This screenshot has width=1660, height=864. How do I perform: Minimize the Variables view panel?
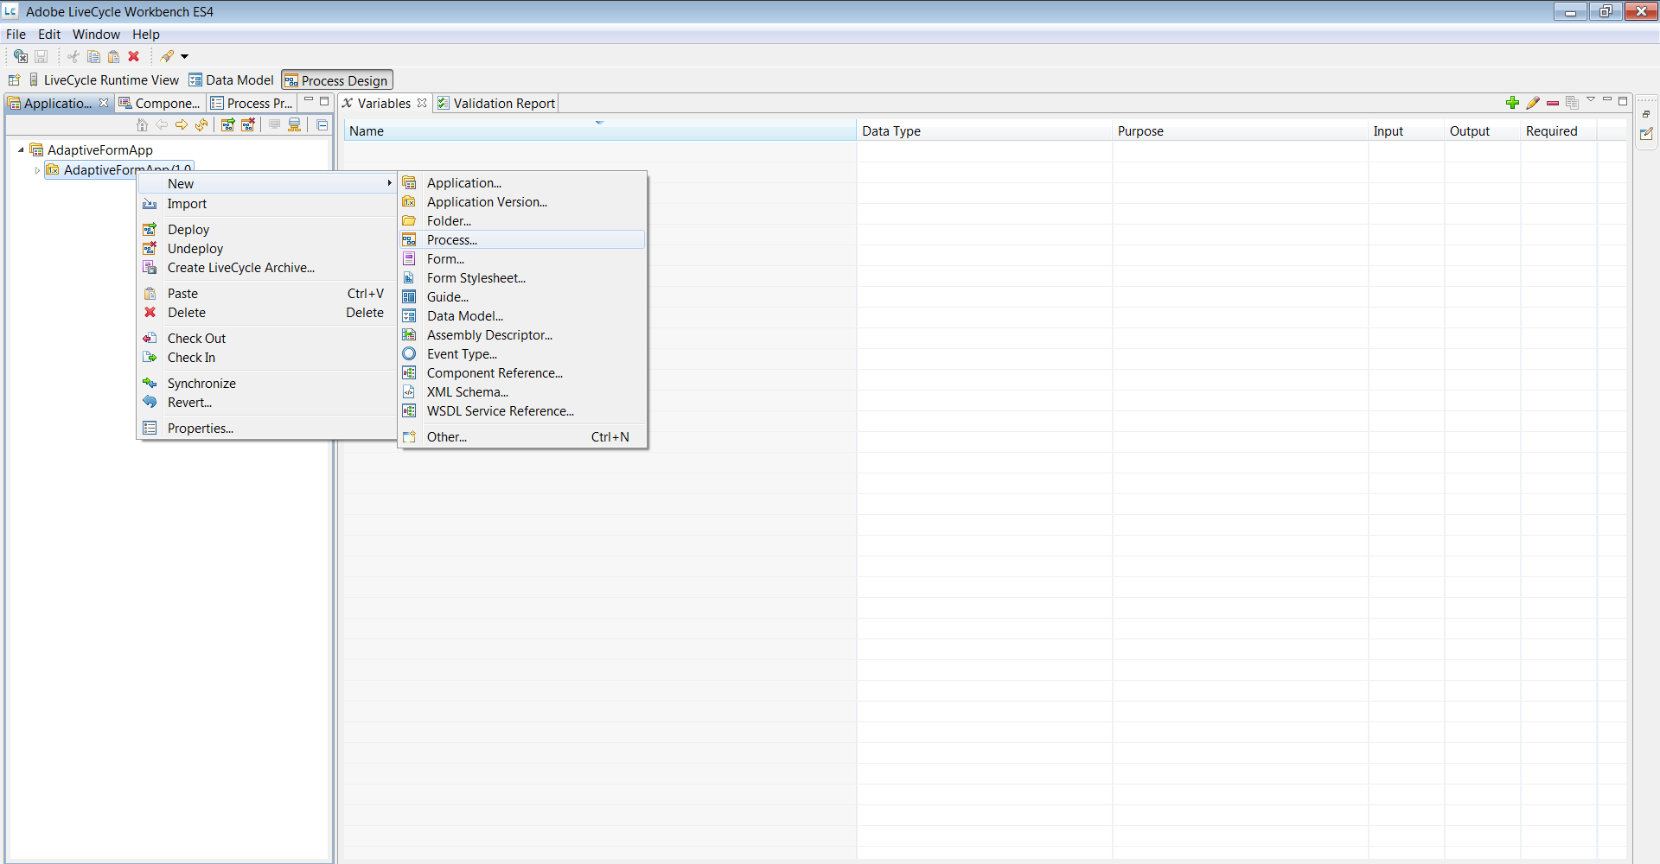[x=1607, y=101]
